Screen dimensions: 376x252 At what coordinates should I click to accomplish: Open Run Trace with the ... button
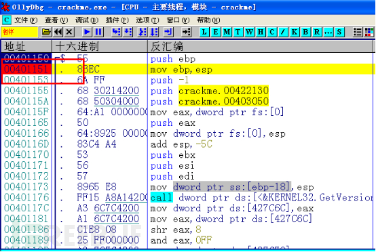[x=328, y=32]
